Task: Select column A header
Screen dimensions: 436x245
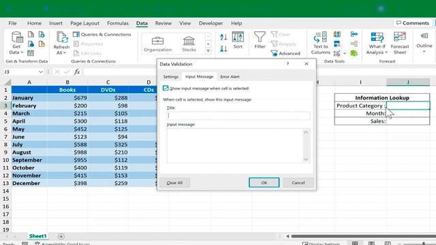Action: [x=29, y=82]
